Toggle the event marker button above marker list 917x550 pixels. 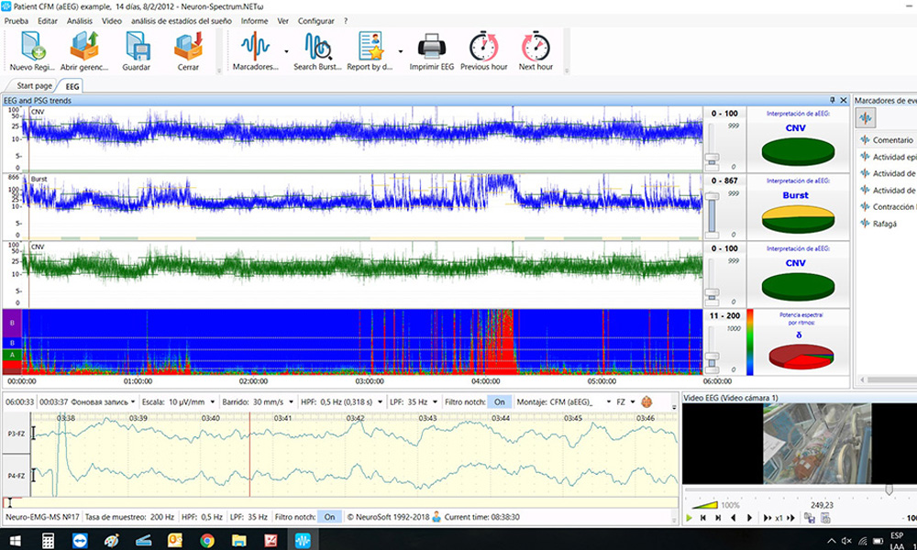(866, 117)
